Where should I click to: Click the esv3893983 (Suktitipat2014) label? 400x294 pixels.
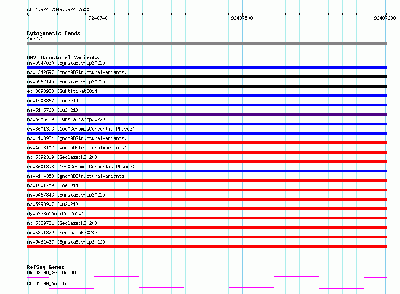[x=63, y=91]
